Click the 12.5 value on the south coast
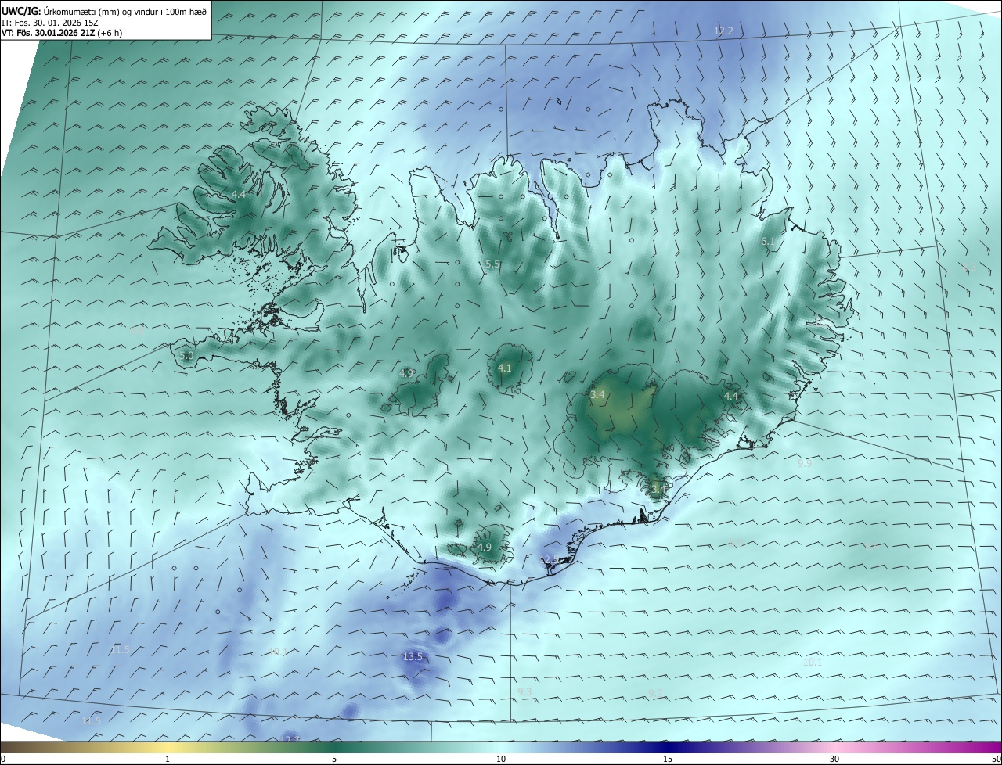Screen dimensions: 1002x765 click(550, 559)
